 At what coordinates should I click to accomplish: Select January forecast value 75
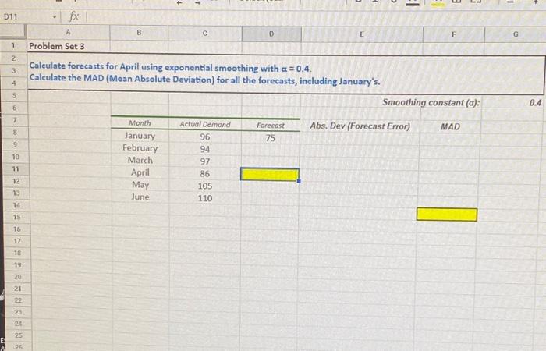(x=270, y=138)
